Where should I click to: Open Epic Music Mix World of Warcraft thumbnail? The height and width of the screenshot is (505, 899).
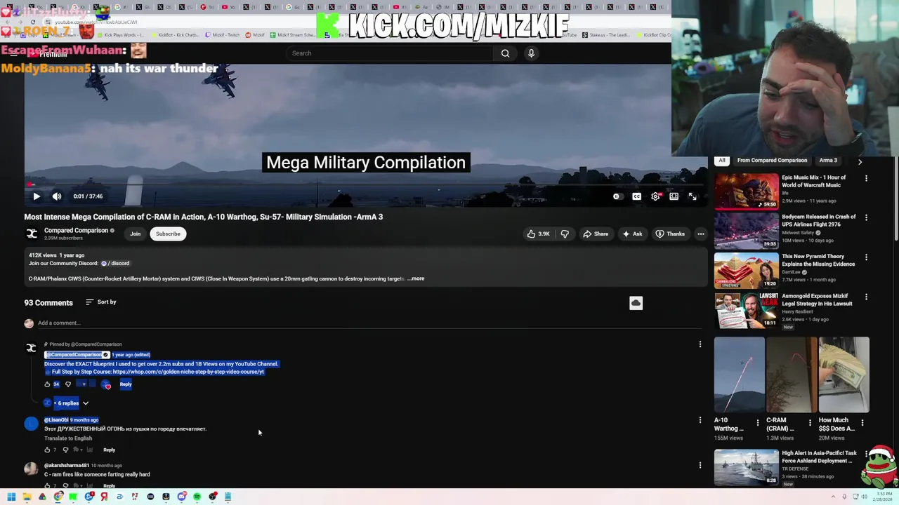[x=747, y=191]
